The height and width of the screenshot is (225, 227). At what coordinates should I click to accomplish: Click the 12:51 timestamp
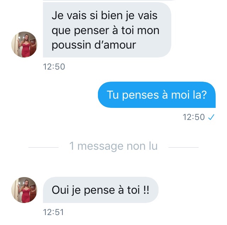[54, 212]
